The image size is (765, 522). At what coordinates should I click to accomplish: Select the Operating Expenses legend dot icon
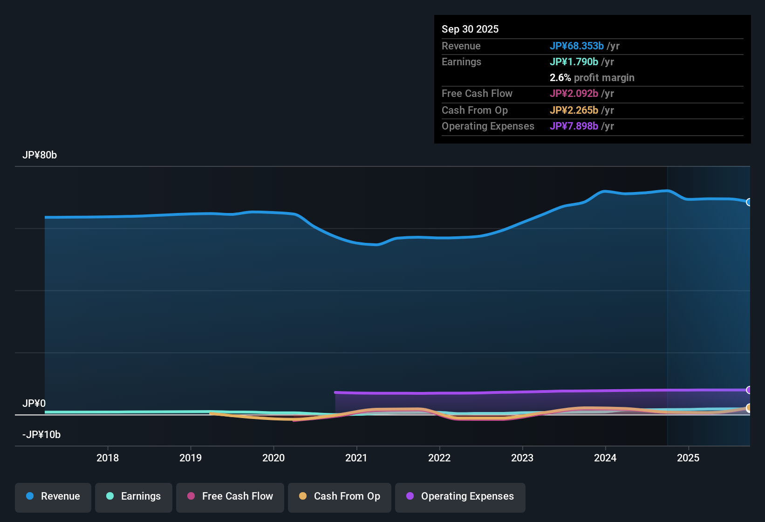coord(410,496)
